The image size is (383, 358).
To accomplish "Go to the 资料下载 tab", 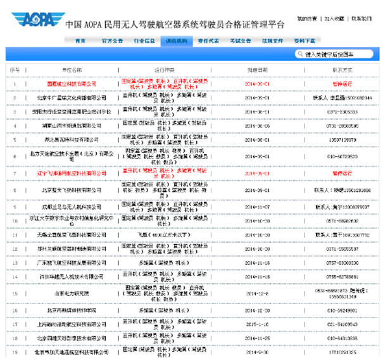I will point(305,41).
